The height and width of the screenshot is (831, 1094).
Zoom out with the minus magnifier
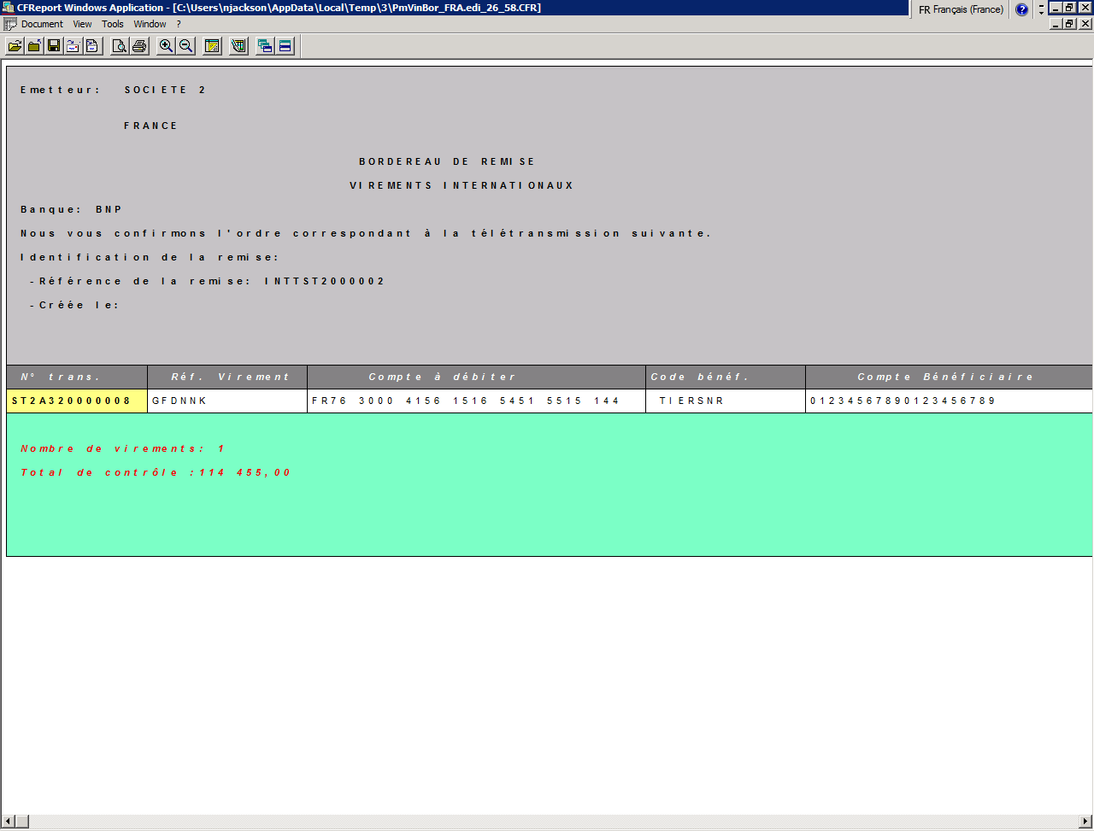pos(185,46)
